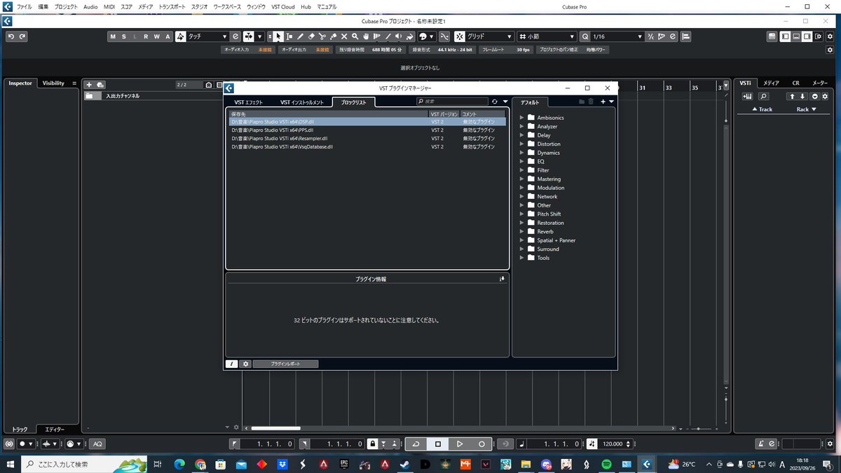Click Find Instruments magnifier in VSTi rack

coord(763,97)
